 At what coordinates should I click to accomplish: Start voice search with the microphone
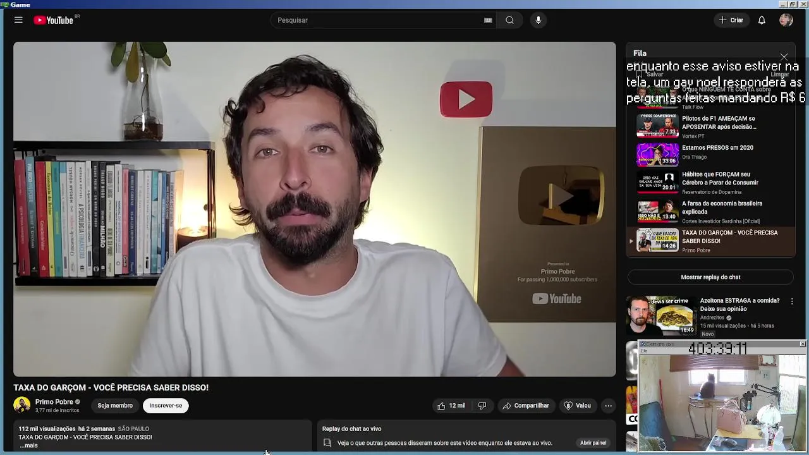tap(538, 20)
